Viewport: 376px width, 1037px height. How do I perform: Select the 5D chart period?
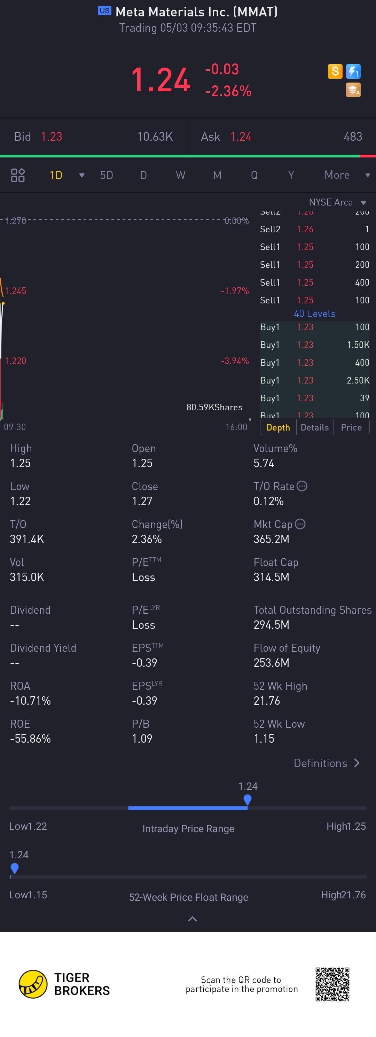tap(107, 175)
